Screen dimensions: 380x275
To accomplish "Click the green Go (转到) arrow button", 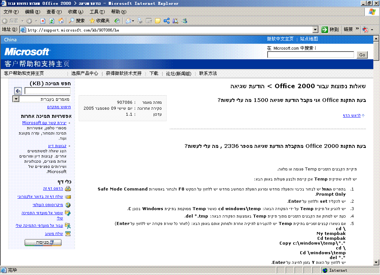I will click(x=330, y=30).
